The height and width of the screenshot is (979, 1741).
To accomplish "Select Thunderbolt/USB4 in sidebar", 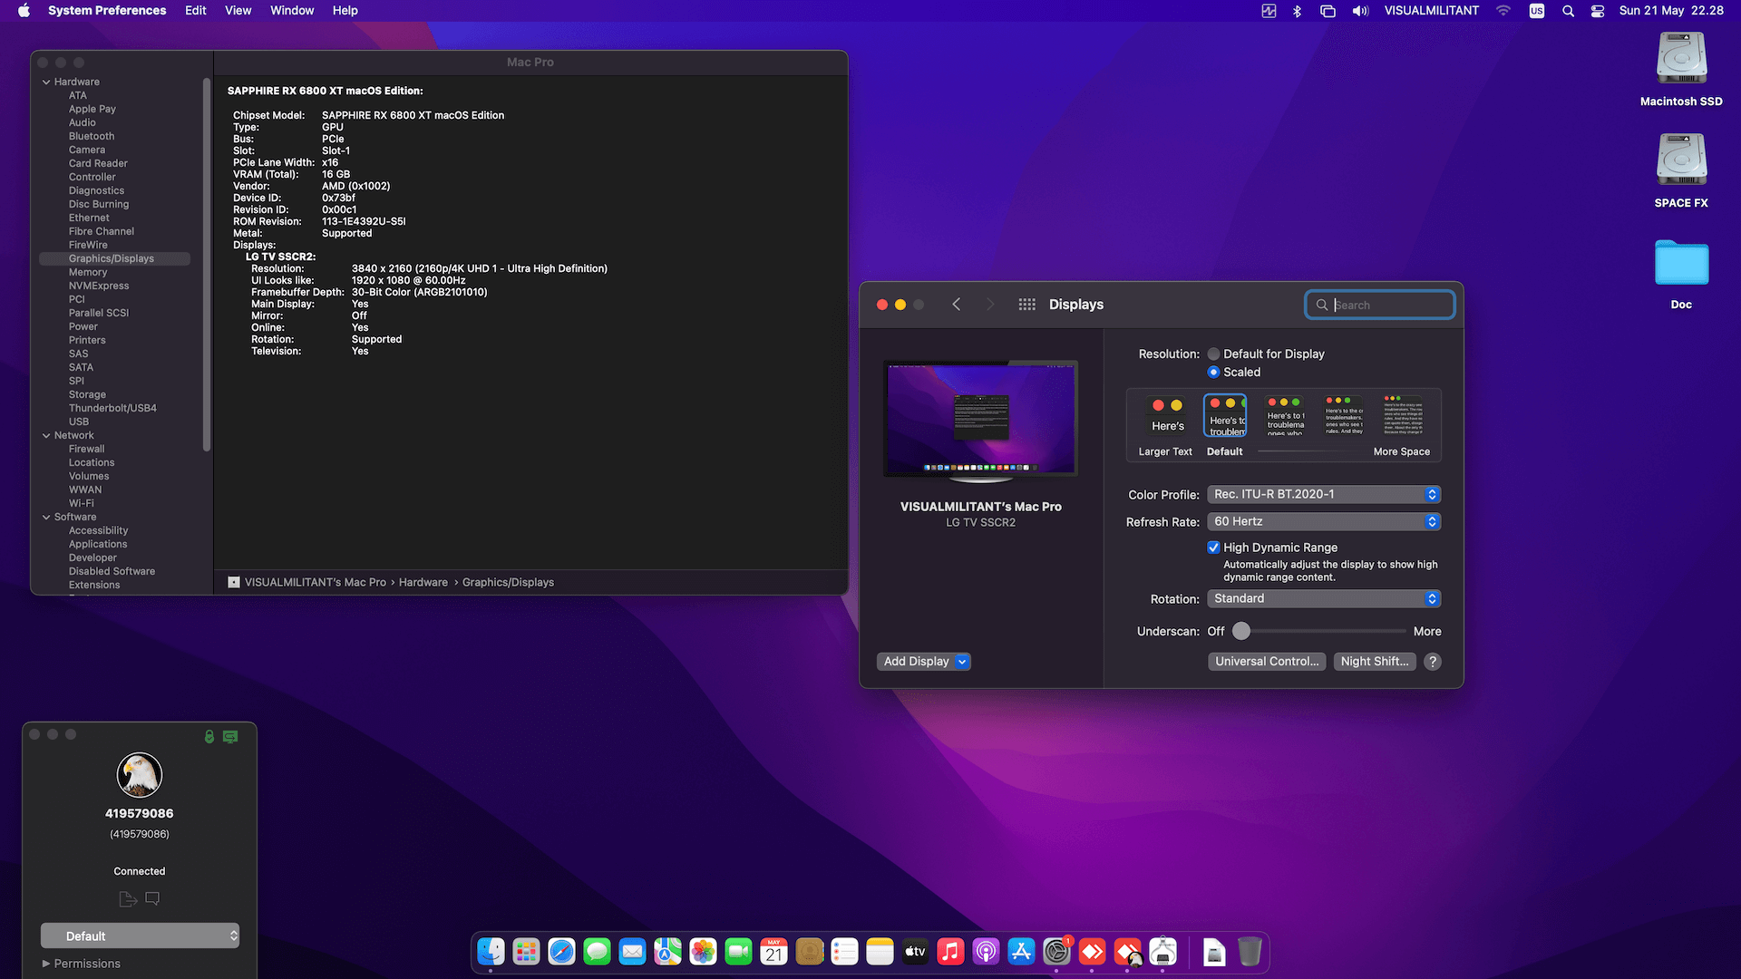I will click(112, 409).
